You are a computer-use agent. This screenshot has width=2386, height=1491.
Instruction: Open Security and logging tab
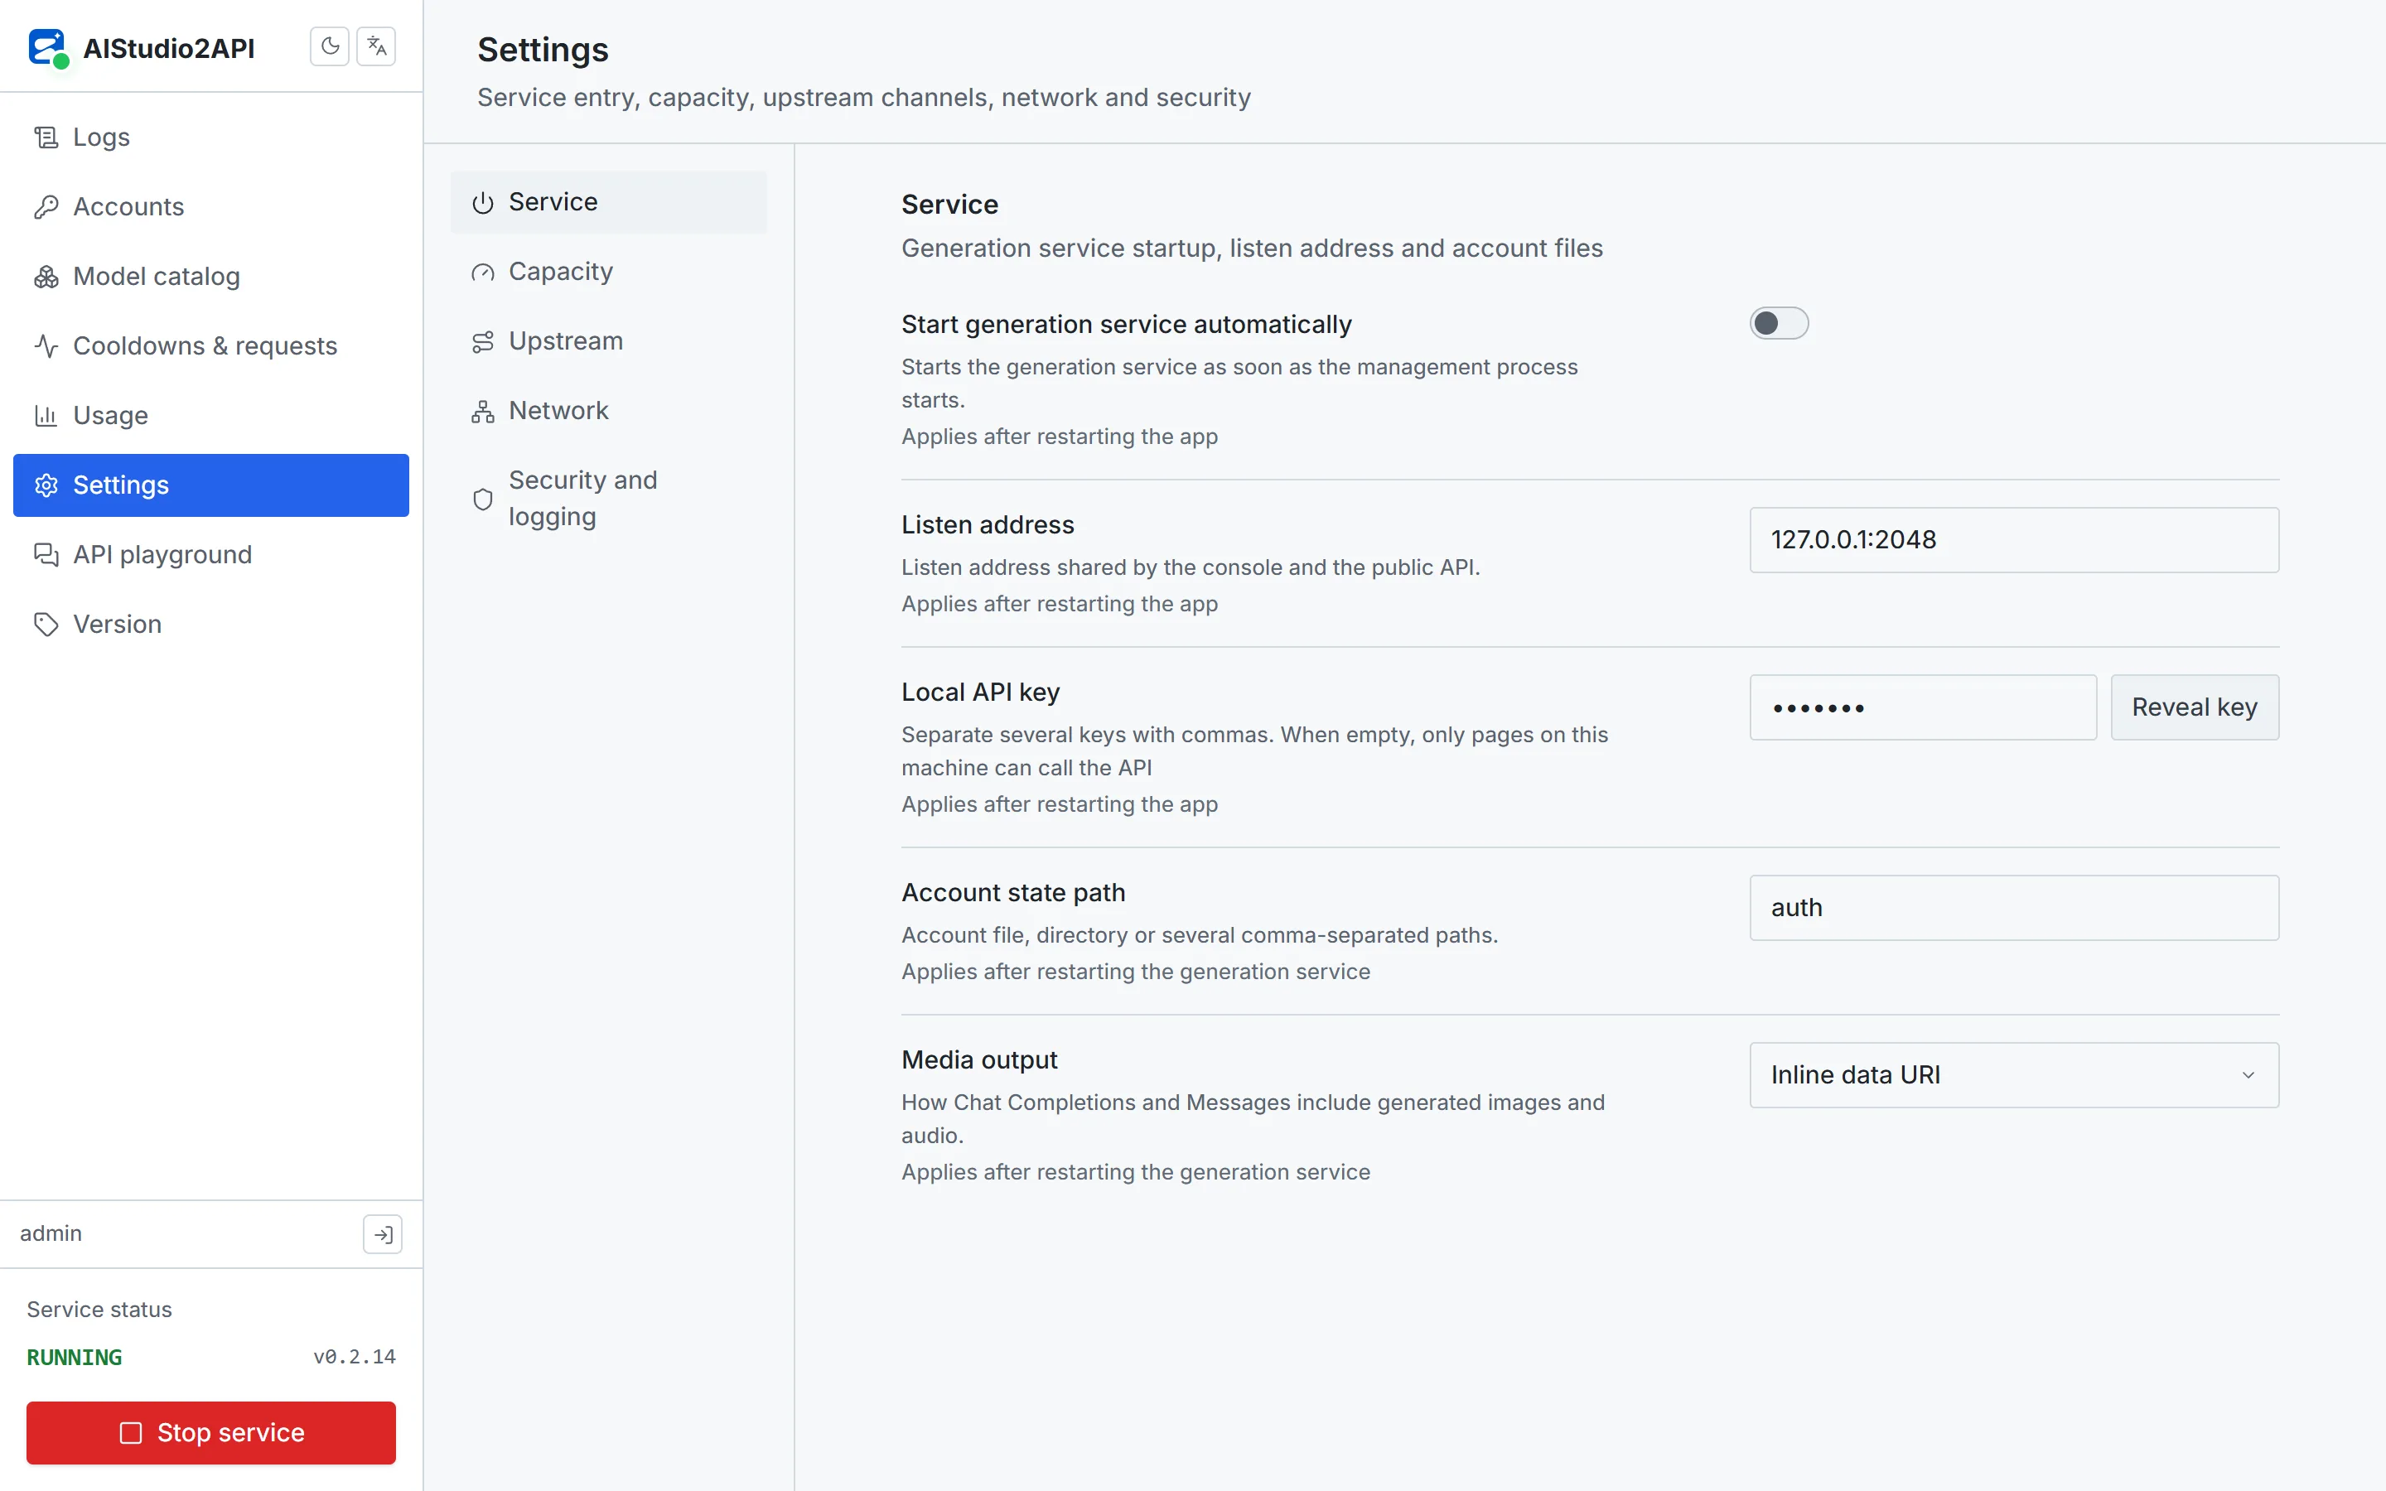(x=608, y=498)
